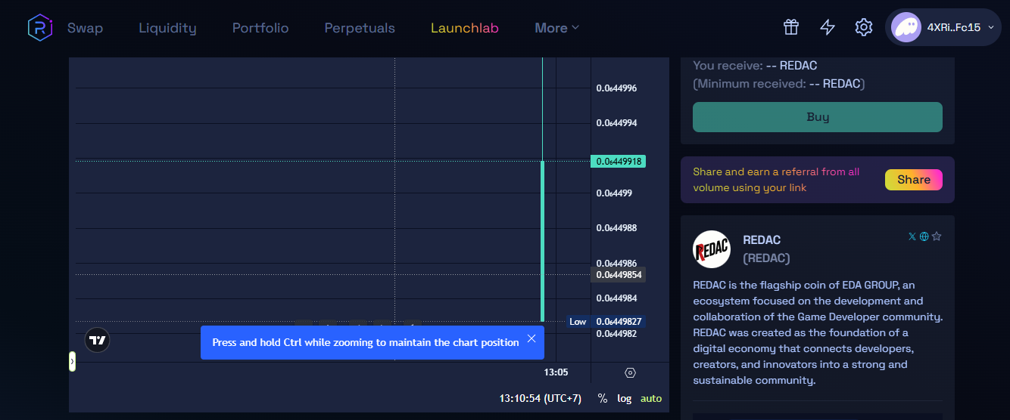The height and width of the screenshot is (420, 1010).
Task: Click price axis label 0.0₆44982
Action: 616,334
